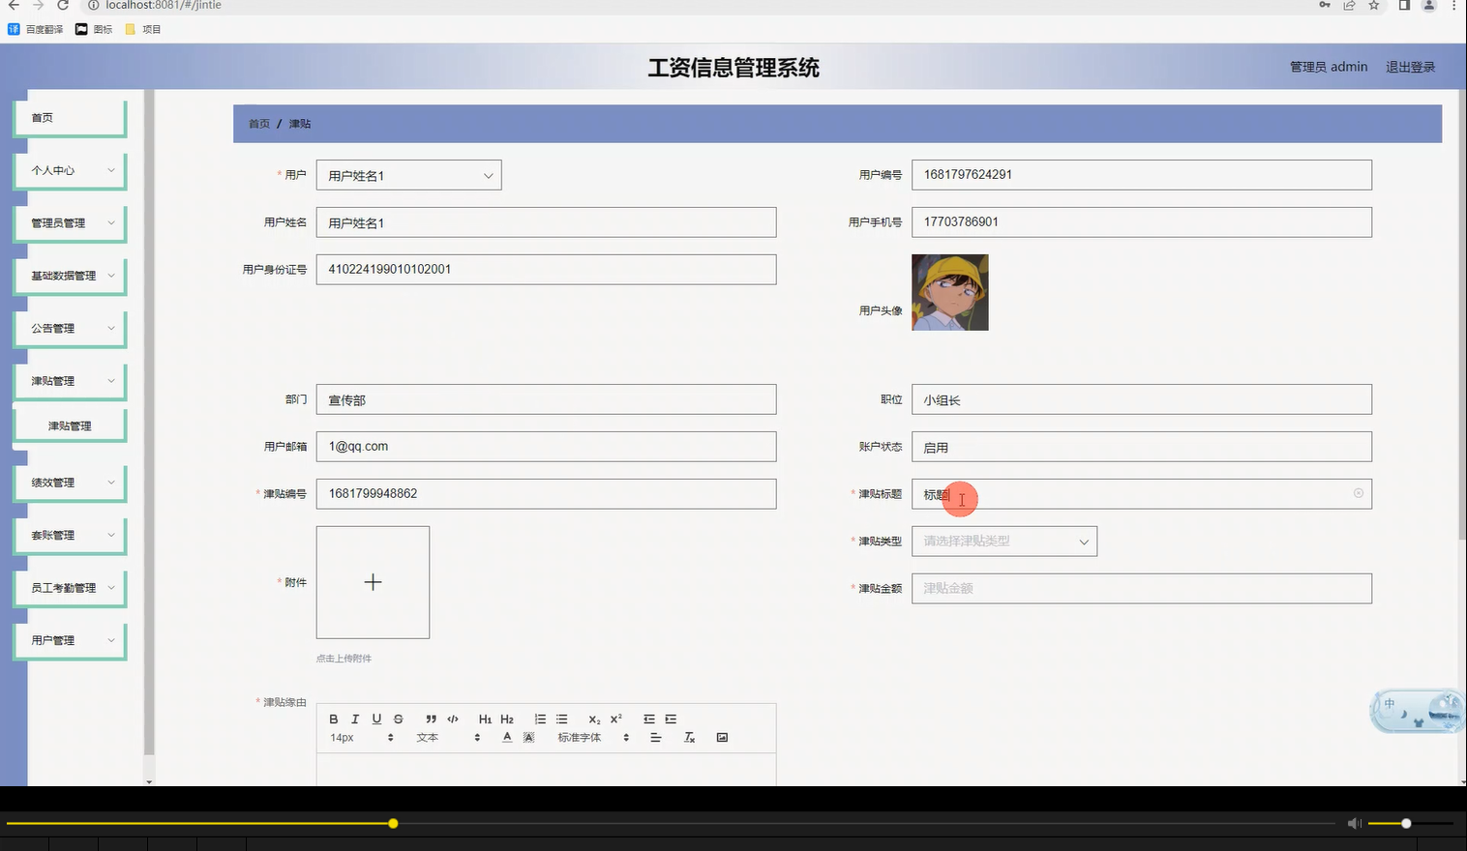Click the ordered list icon
The height and width of the screenshot is (851, 1467).
click(540, 719)
